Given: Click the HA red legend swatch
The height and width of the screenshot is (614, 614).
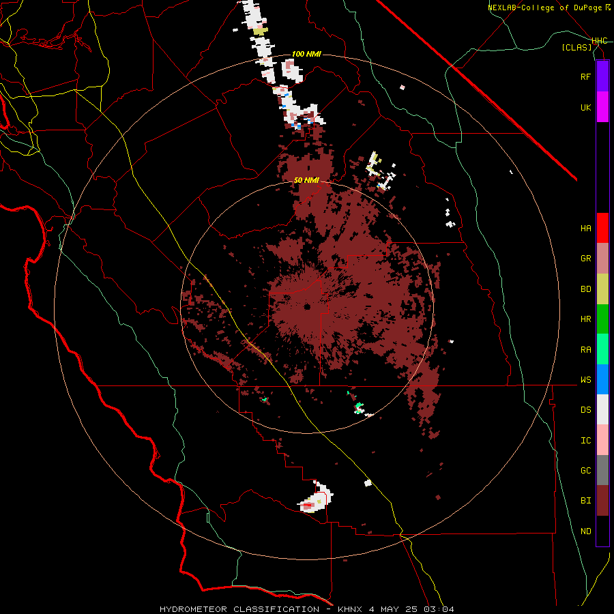Looking at the screenshot, I should click(602, 228).
